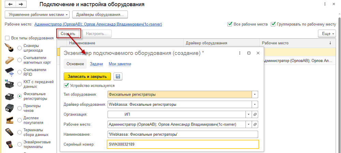Screen dimensions: 341x153
Task: Open the Еще dropdown menu
Action: click(327, 34)
